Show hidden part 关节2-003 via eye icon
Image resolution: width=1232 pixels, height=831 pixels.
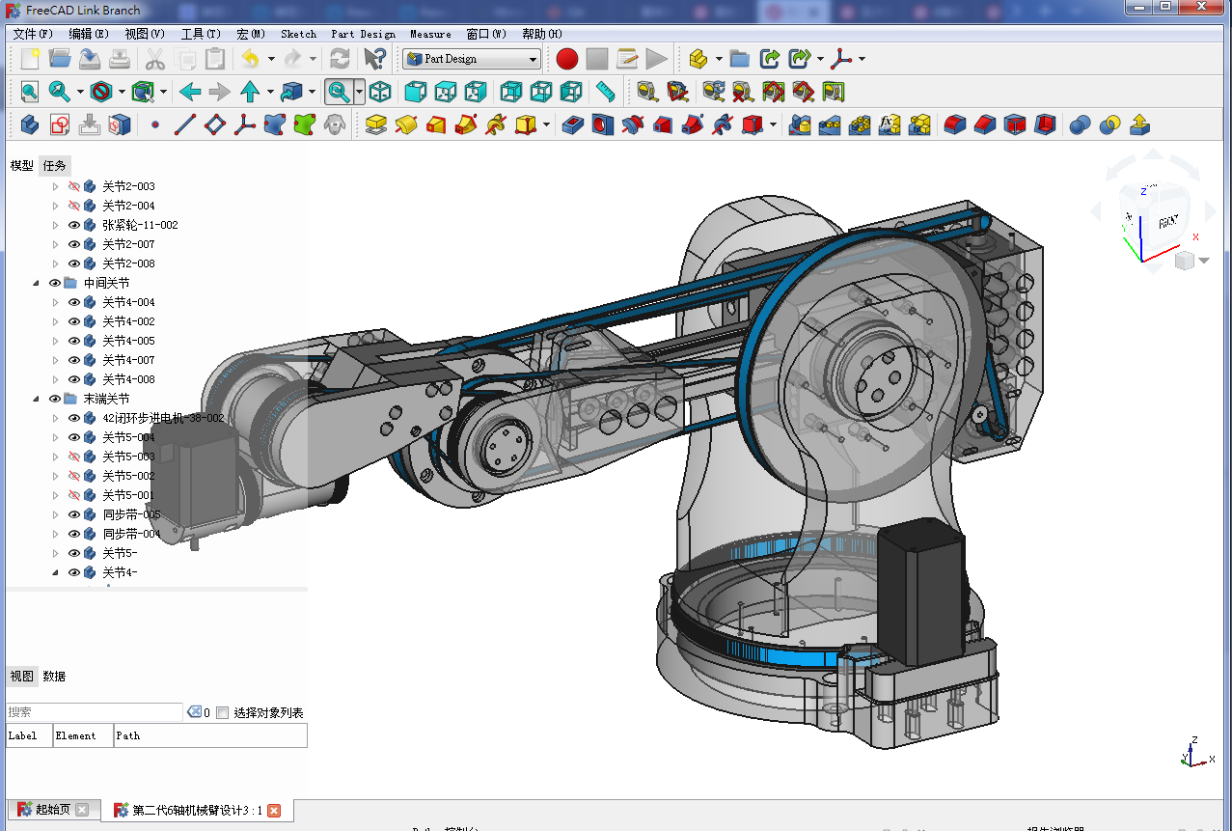(74, 186)
